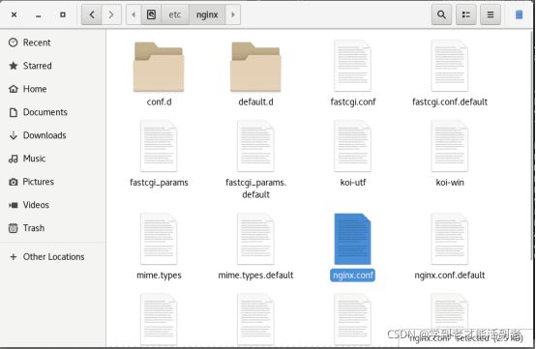This screenshot has height=349, width=536.
Task: Switch to list view with view toggle button
Action: tap(466, 15)
